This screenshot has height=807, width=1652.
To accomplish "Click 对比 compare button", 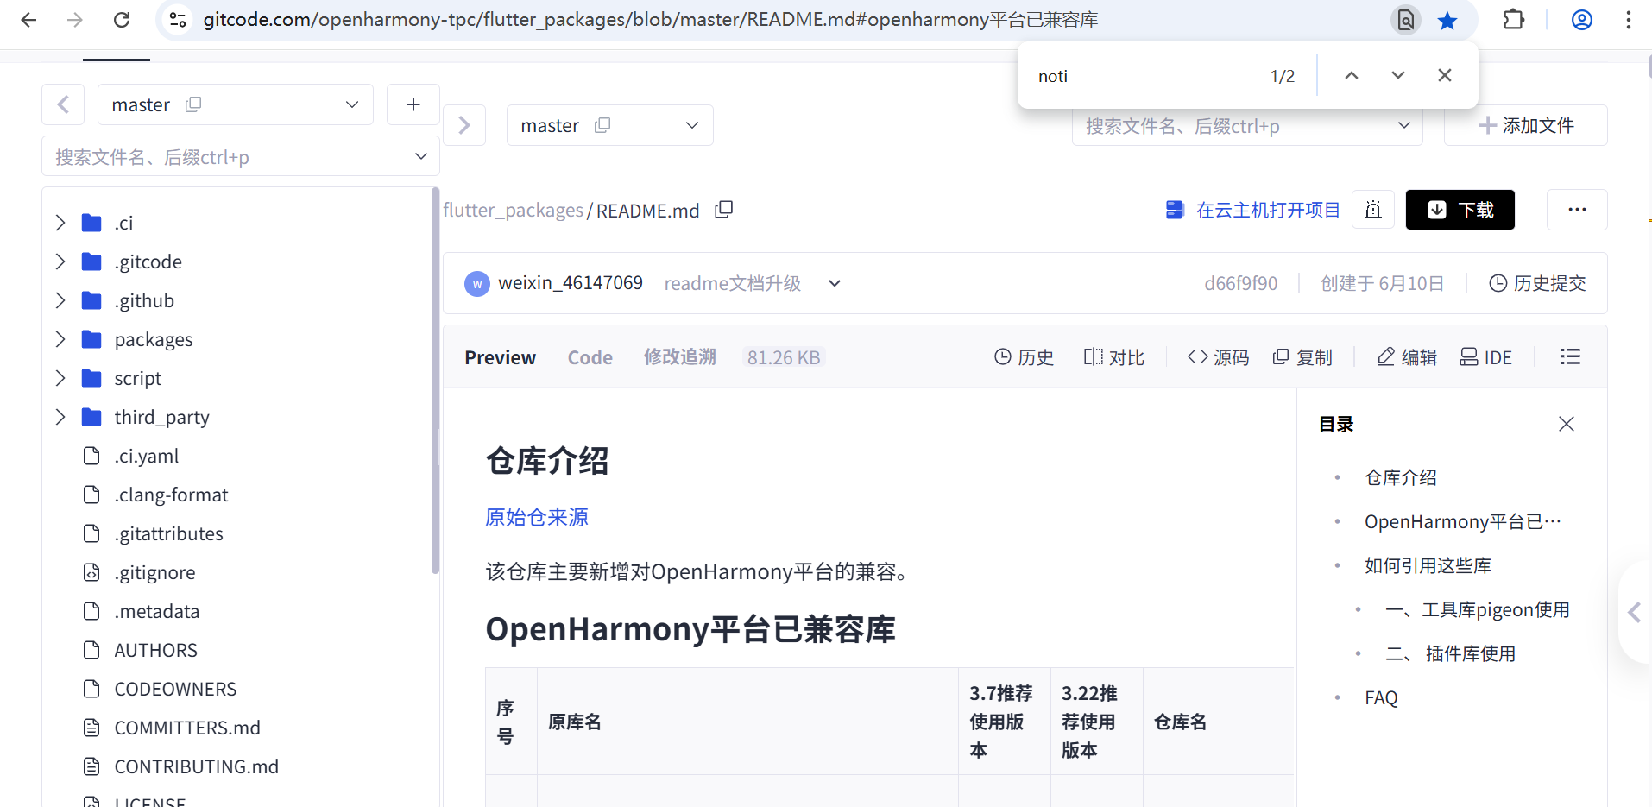I will 1114,357.
